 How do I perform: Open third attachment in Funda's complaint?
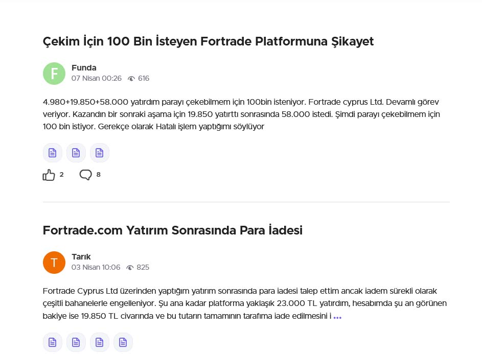99,153
